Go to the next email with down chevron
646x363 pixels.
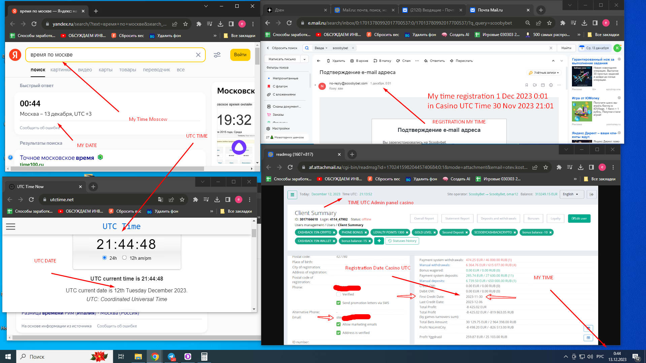562,61
